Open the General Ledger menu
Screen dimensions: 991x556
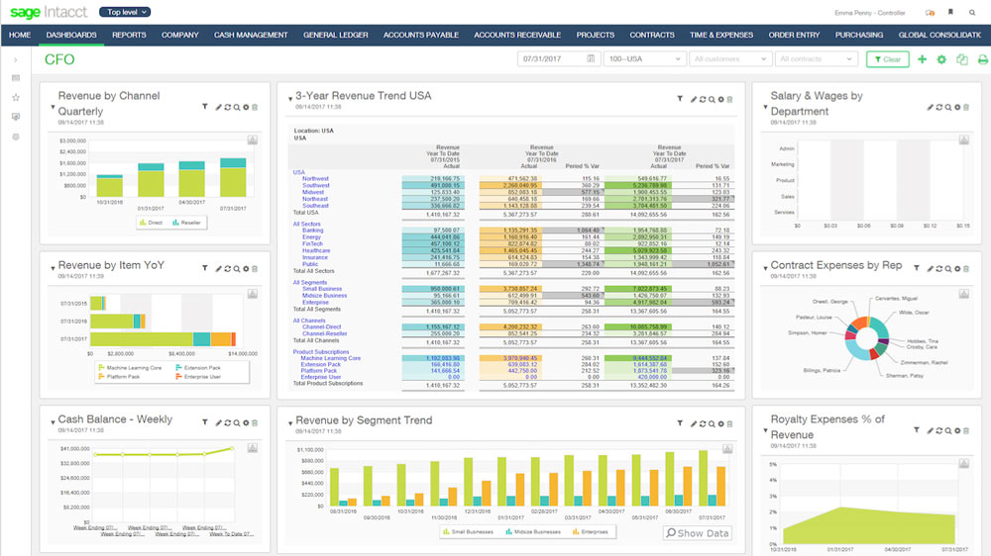click(x=336, y=36)
